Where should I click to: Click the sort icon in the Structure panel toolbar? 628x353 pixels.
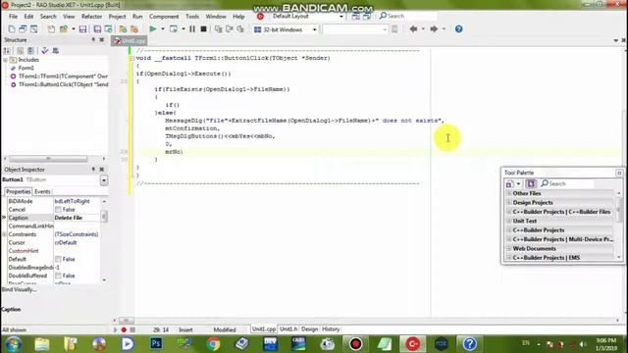coord(7,51)
